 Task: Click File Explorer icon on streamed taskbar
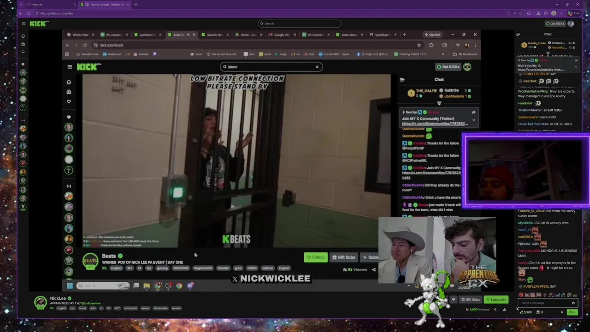click(x=147, y=286)
